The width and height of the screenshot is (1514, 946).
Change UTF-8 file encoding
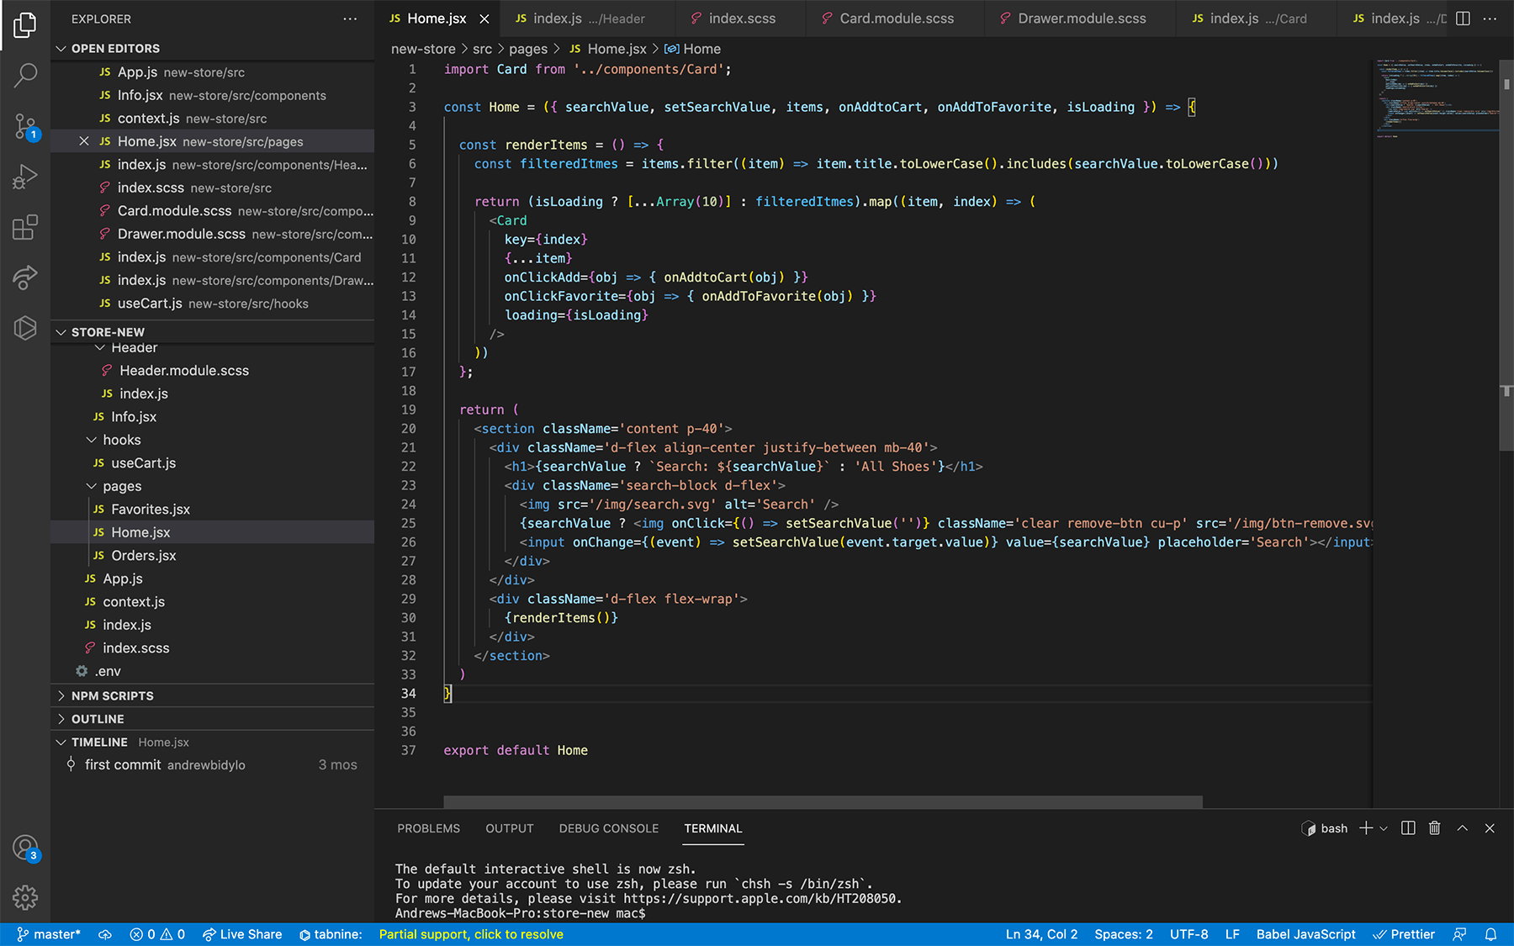(x=1188, y=934)
